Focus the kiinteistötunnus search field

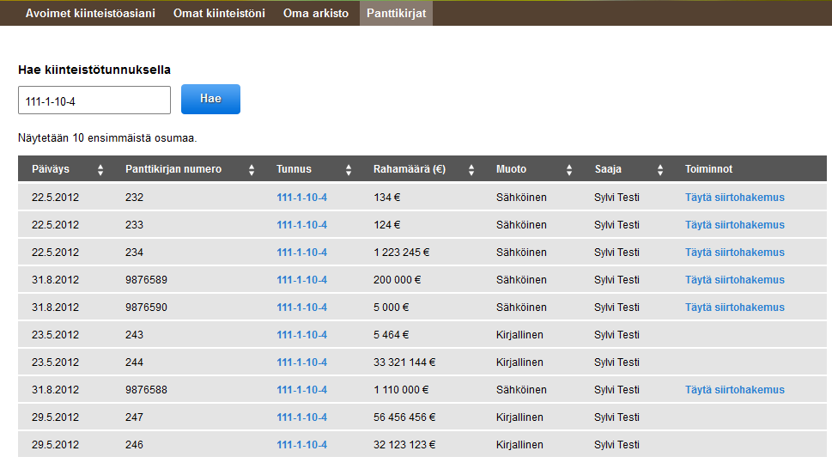coord(94,100)
